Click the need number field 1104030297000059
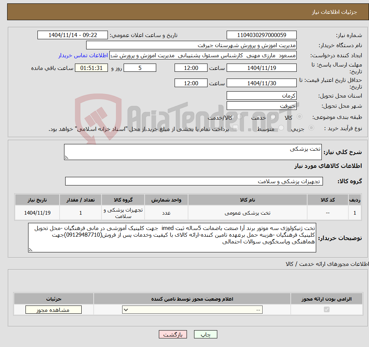This screenshot has height=347, width=369. (261, 35)
